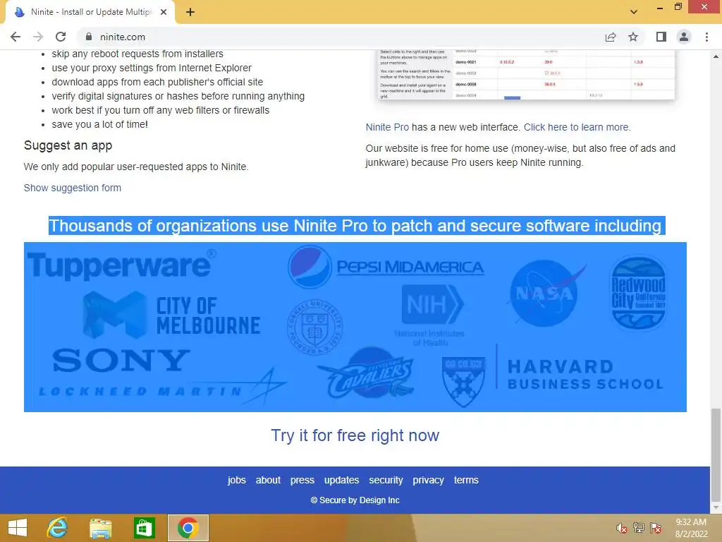Click the muted volume tray icon
This screenshot has width=722, height=542.
coord(622,528)
